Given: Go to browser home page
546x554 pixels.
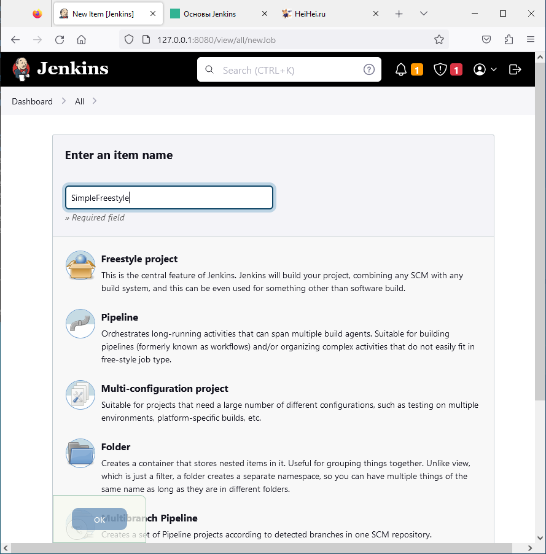Looking at the screenshot, I should 81,39.
